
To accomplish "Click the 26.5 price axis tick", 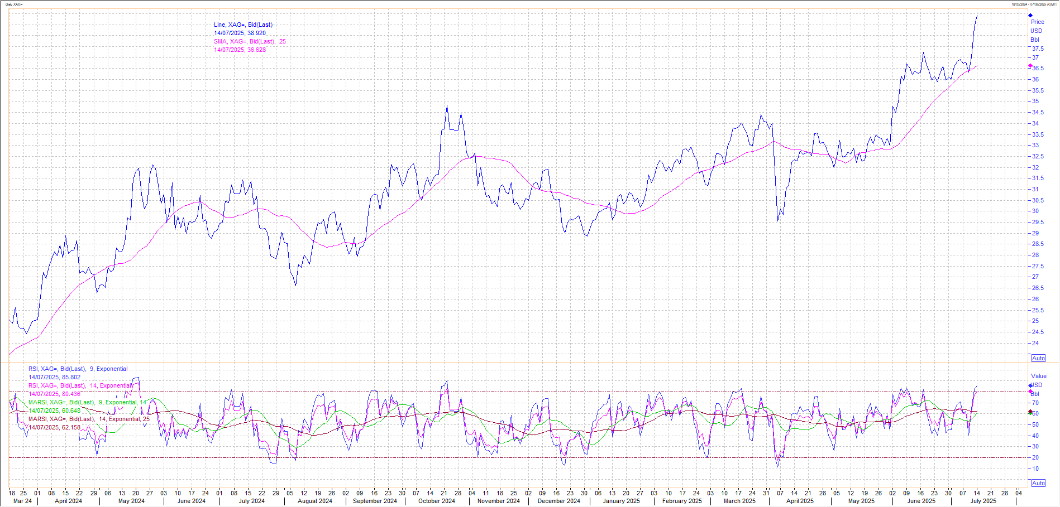I will pyautogui.click(x=1038, y=288).
